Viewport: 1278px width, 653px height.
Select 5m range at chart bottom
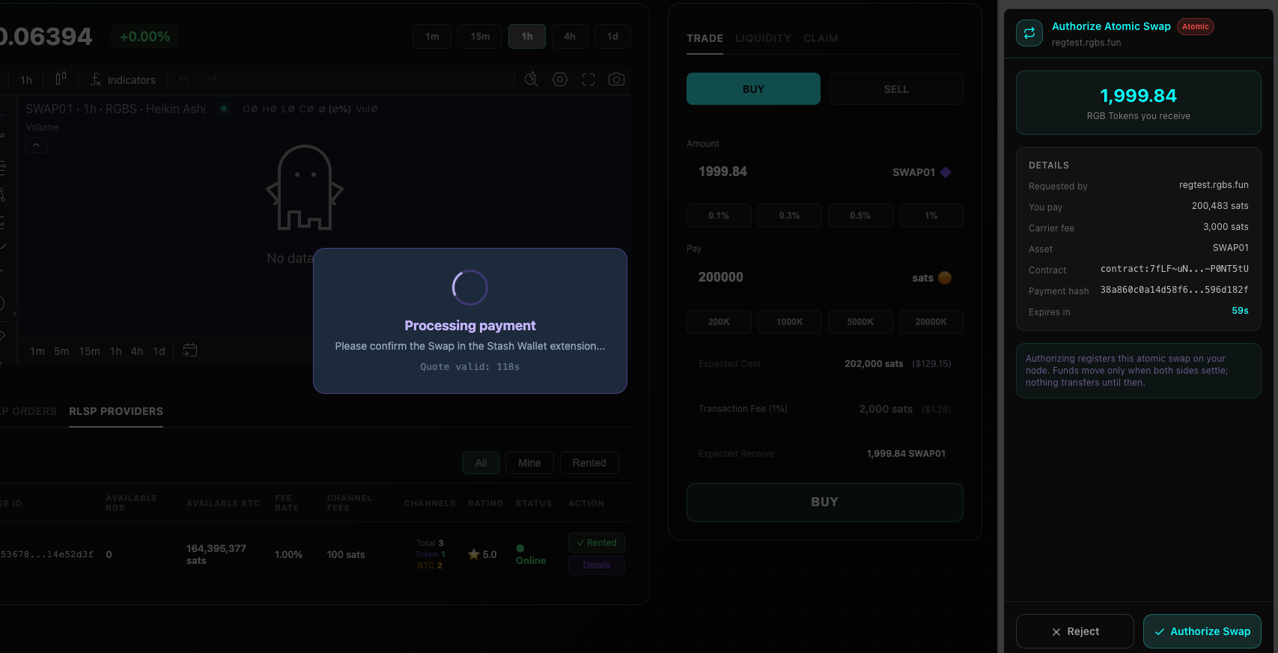61,351
